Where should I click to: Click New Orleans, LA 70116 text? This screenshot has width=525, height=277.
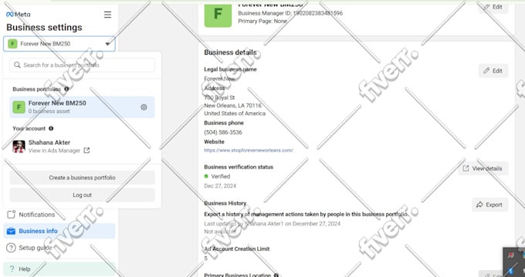232,105
